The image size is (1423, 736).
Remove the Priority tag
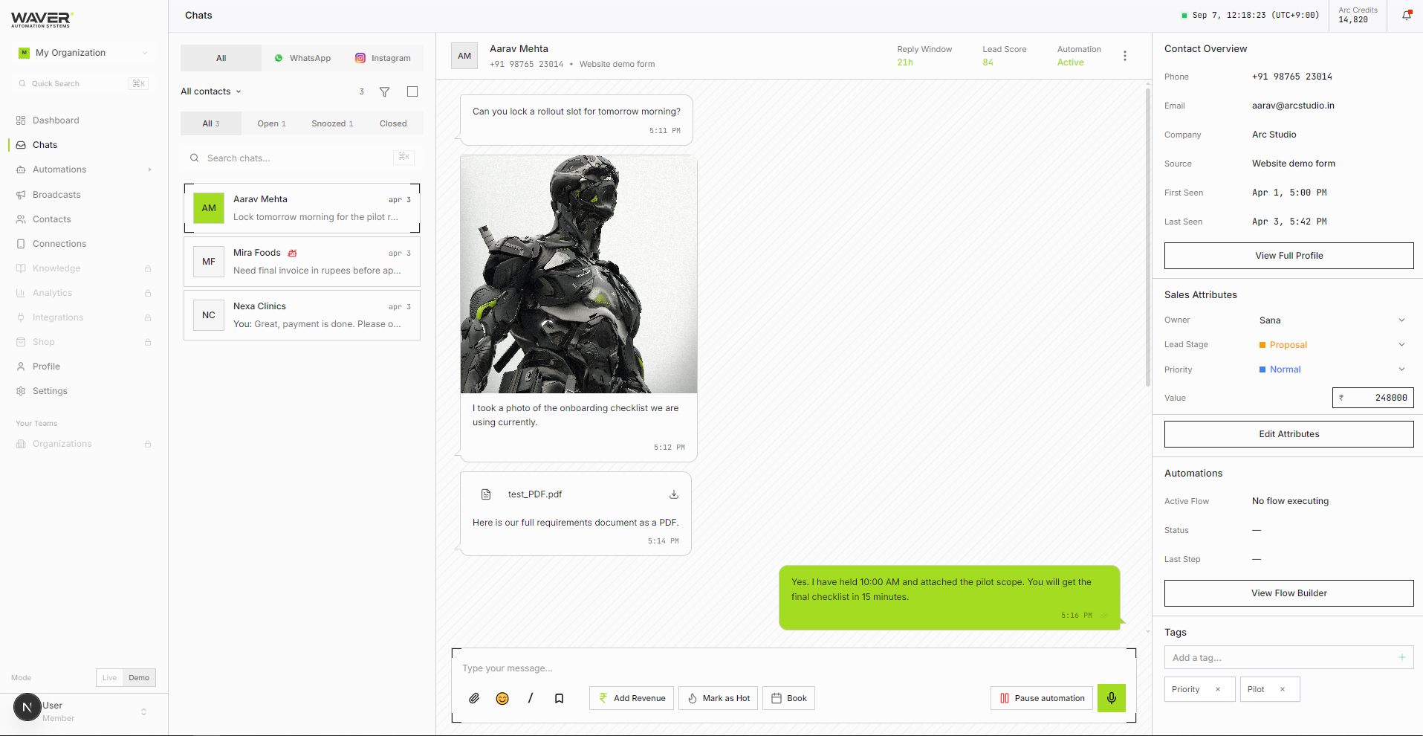coord(1218,689)
